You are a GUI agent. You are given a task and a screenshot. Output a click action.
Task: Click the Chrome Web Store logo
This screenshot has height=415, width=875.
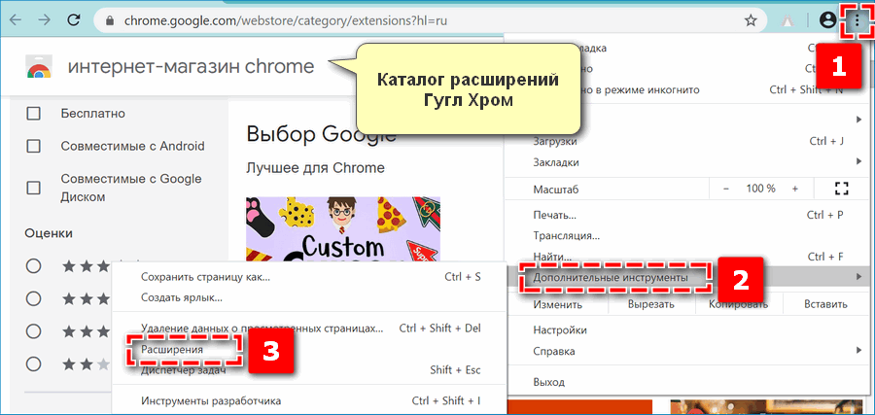[x=39, y=67]
